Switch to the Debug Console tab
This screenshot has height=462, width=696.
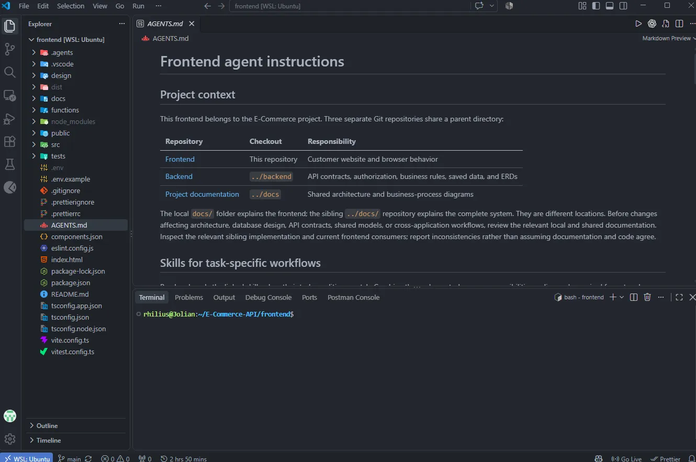(x=268, y=297)
